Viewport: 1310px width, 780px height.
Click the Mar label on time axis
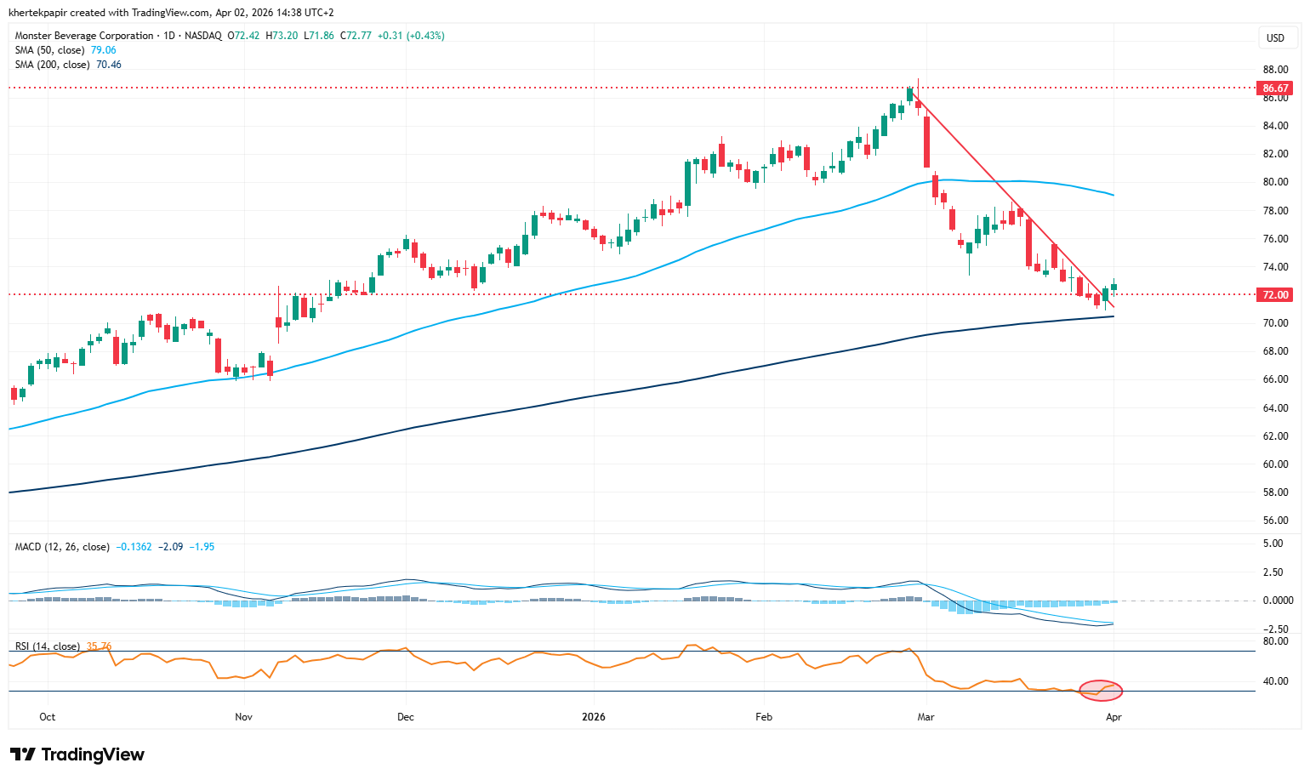pyautogui.click(x=926, y=717)
